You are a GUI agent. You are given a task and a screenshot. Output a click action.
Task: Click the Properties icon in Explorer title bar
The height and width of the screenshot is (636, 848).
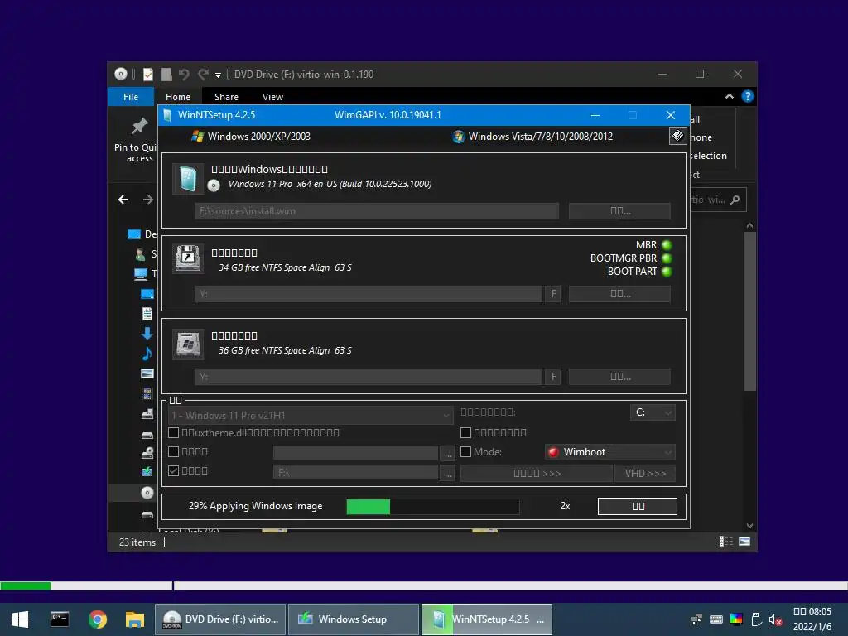pos(147,74)
